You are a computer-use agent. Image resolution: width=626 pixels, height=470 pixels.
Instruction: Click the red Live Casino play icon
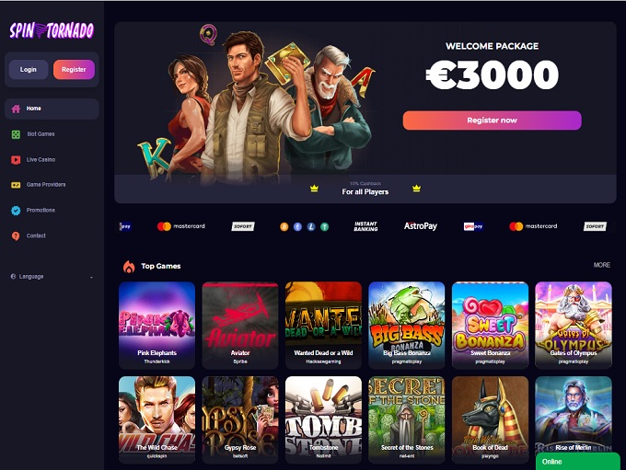coord(16,160)
